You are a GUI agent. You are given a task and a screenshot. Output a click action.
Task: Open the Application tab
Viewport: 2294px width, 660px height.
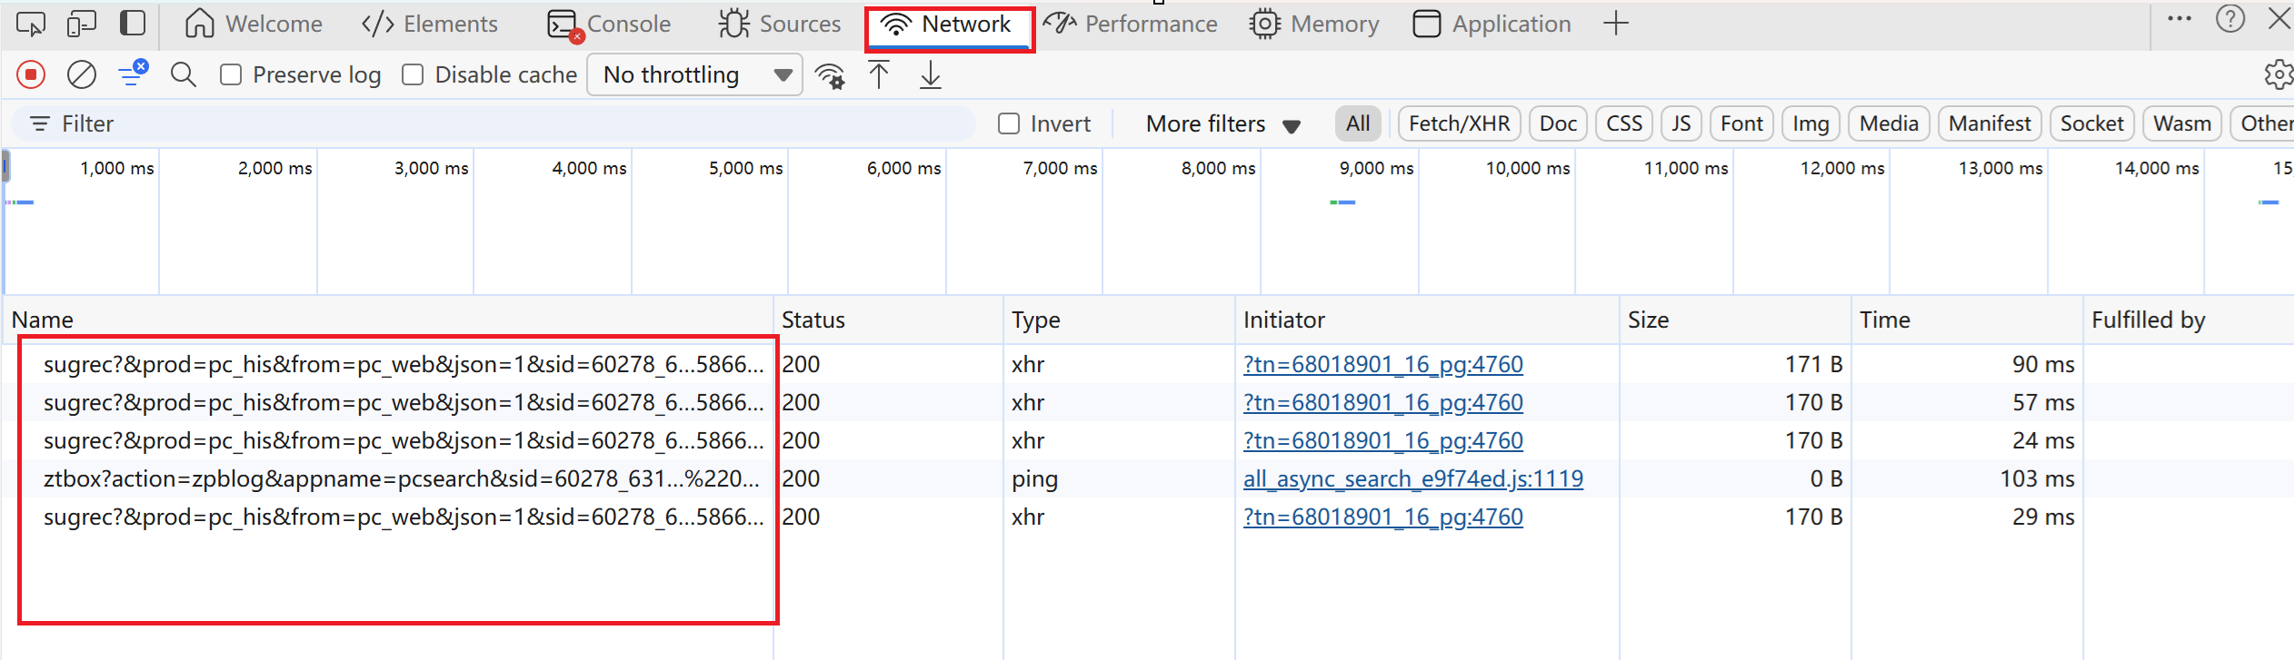click(x=1492, y=24)
